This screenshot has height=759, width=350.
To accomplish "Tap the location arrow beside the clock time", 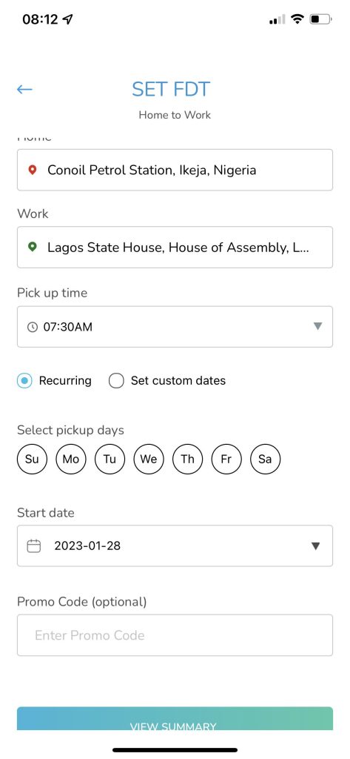I will point(67,19).
